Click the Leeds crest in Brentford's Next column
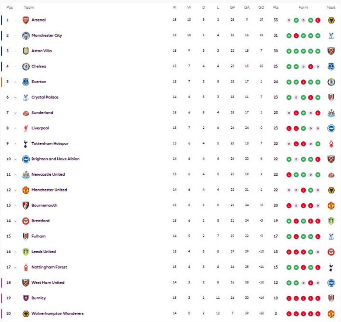The width and height of the screenshot is (341, 322). [x=331, y=221]
